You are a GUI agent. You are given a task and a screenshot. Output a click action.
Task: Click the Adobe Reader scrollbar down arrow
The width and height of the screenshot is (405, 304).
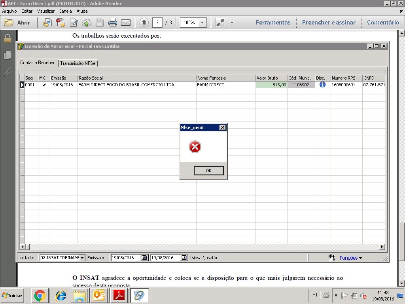(401, 283)
